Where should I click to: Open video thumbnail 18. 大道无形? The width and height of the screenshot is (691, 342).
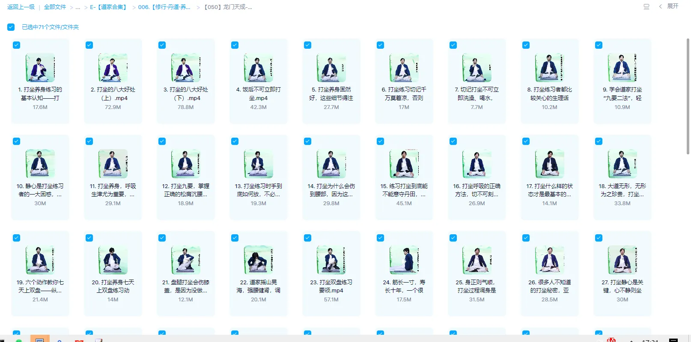622,164
